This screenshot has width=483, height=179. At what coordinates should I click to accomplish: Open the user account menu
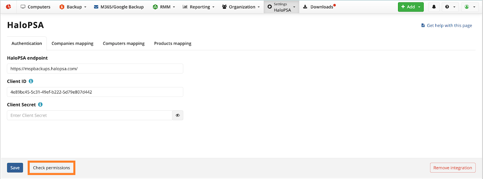pyautogui.click(x=470, y=7)
